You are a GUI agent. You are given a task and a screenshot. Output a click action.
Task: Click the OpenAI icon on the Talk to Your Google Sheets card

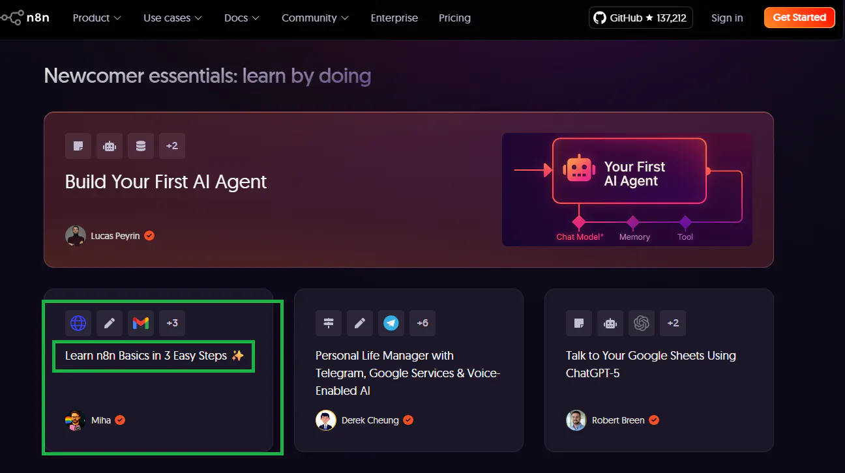[642, 323]
